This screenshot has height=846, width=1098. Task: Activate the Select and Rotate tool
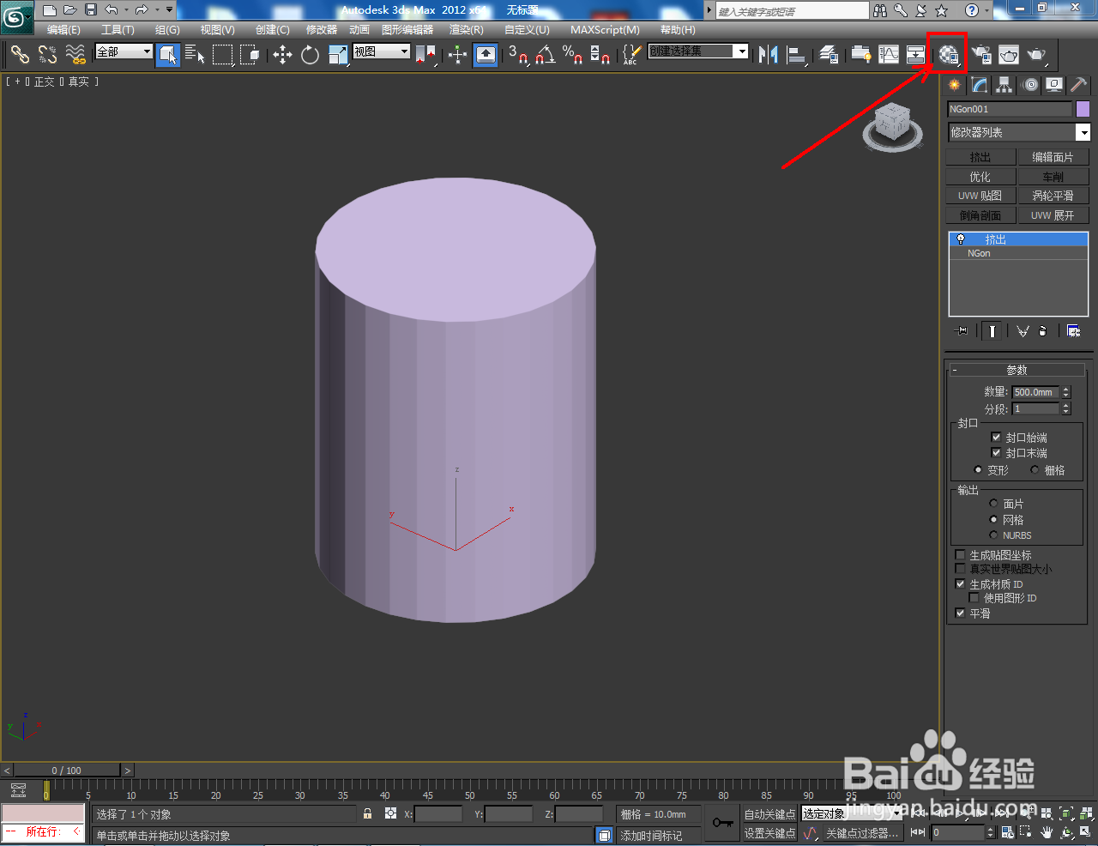[x=310, y=55]
